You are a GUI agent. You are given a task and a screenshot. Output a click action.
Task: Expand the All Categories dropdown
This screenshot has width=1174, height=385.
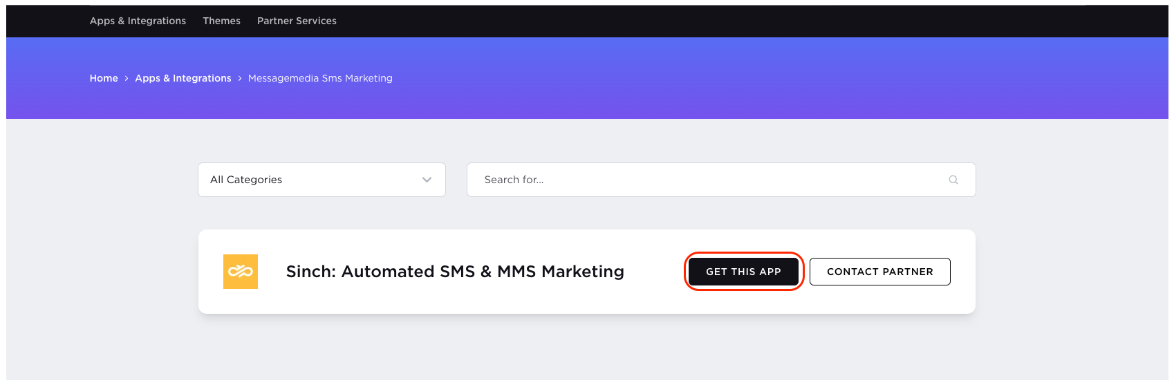click(322, 180)
